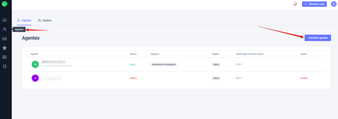
Task: Click the Inativo status label
Action: click(133, 78)
